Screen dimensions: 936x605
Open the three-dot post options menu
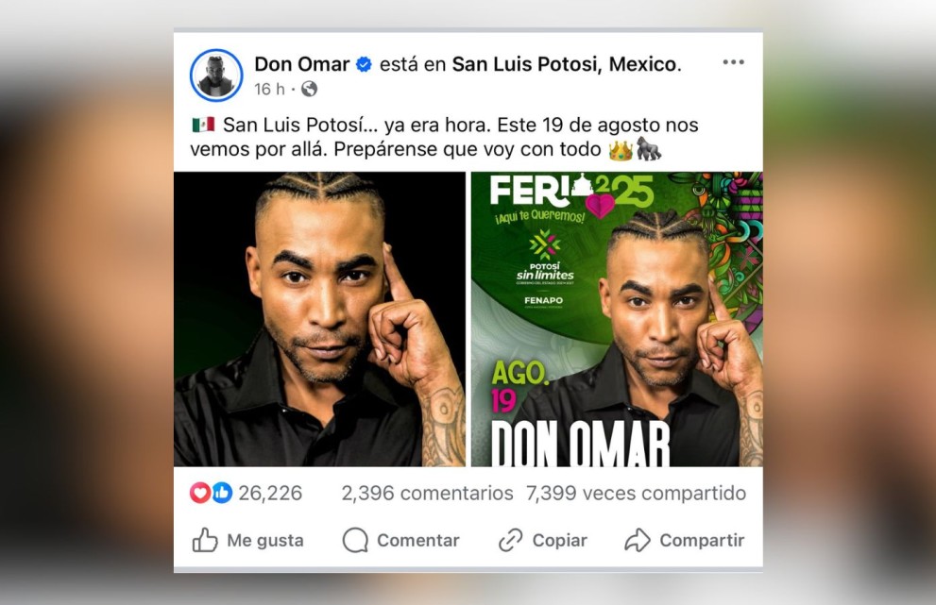click(733, 62)
